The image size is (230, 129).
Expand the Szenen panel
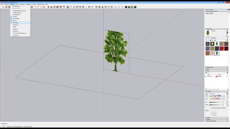coord(216,118)
